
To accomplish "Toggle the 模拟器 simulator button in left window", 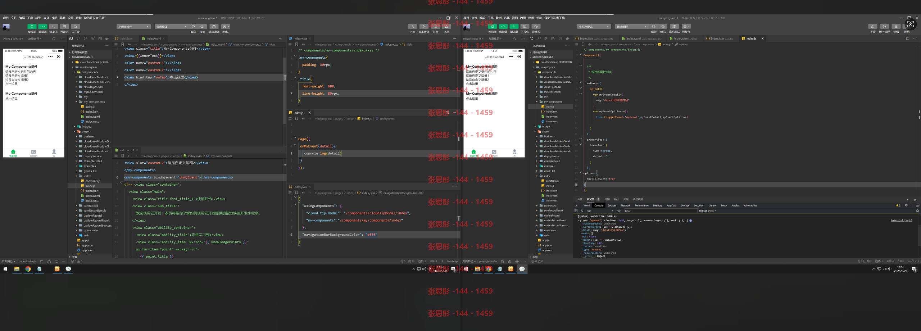I will (x=32, y=27).
